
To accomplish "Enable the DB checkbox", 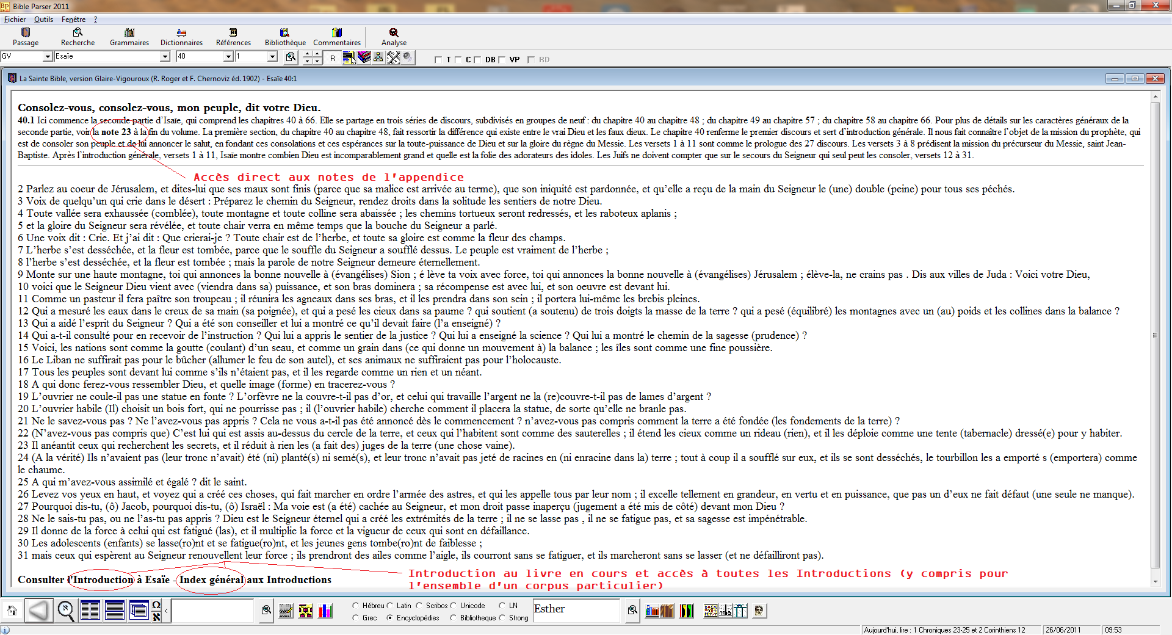I will (477, 60).
